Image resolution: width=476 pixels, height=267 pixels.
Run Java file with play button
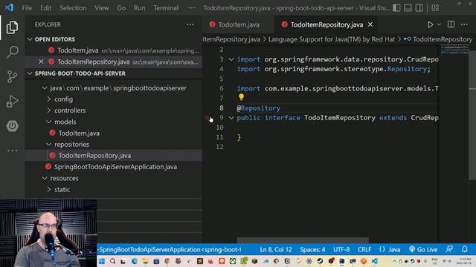(430, 24)
